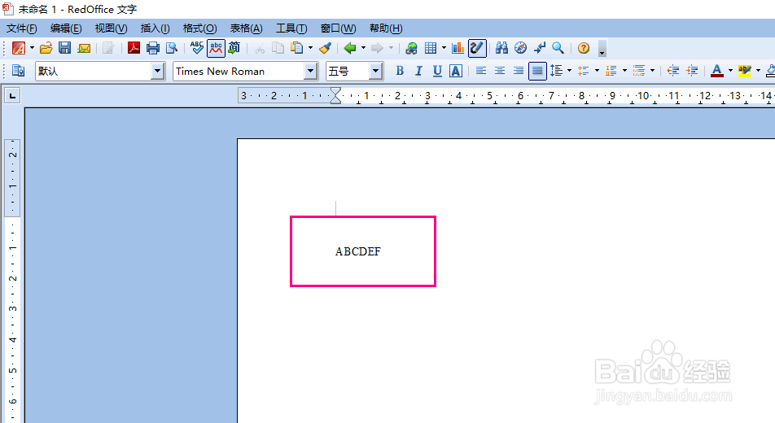775x423 pixels.
Task: Click the New document icon
Action: pyautogui.click(x=19, y=48)
